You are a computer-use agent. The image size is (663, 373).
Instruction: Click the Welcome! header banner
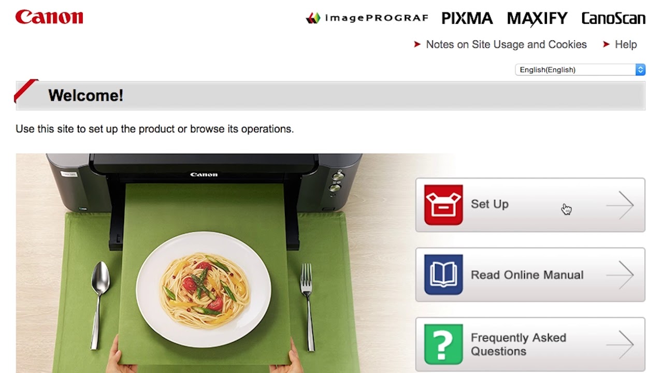point(330,95)
